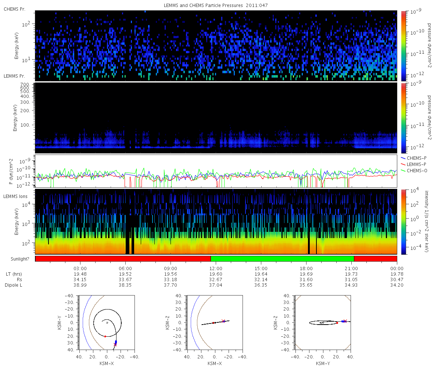Click the KSM-X versus KSM-Z orbit plot
Image resolution: width=441 pixels, height=368 pixels.
click(215, 322)
